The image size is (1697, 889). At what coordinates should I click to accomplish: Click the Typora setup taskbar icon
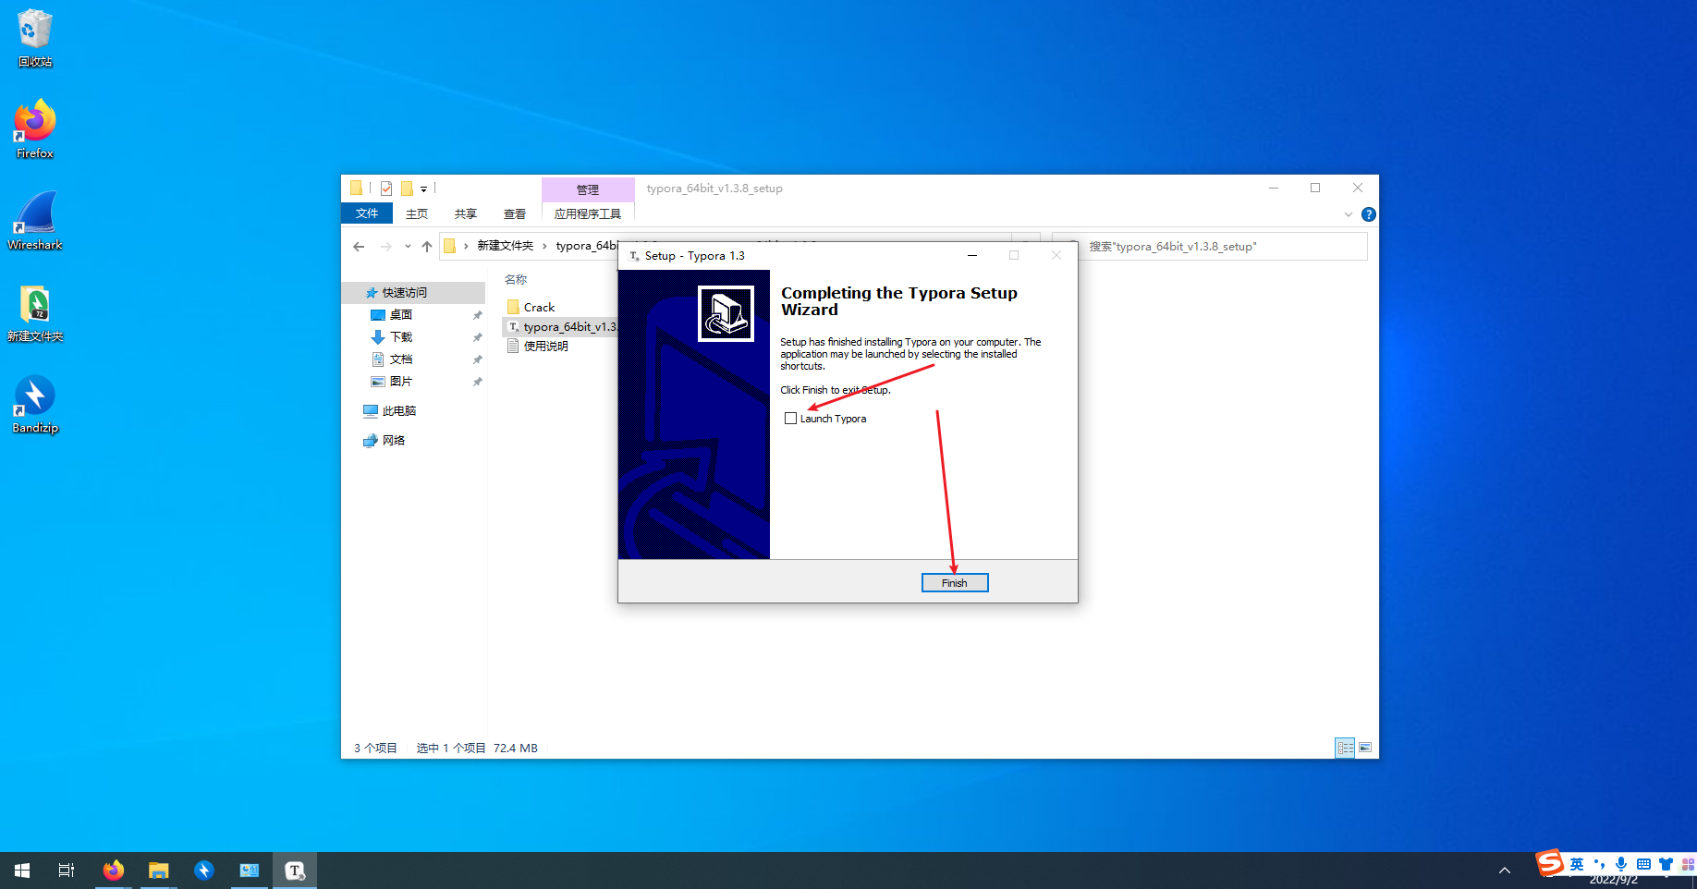[295, 871]
